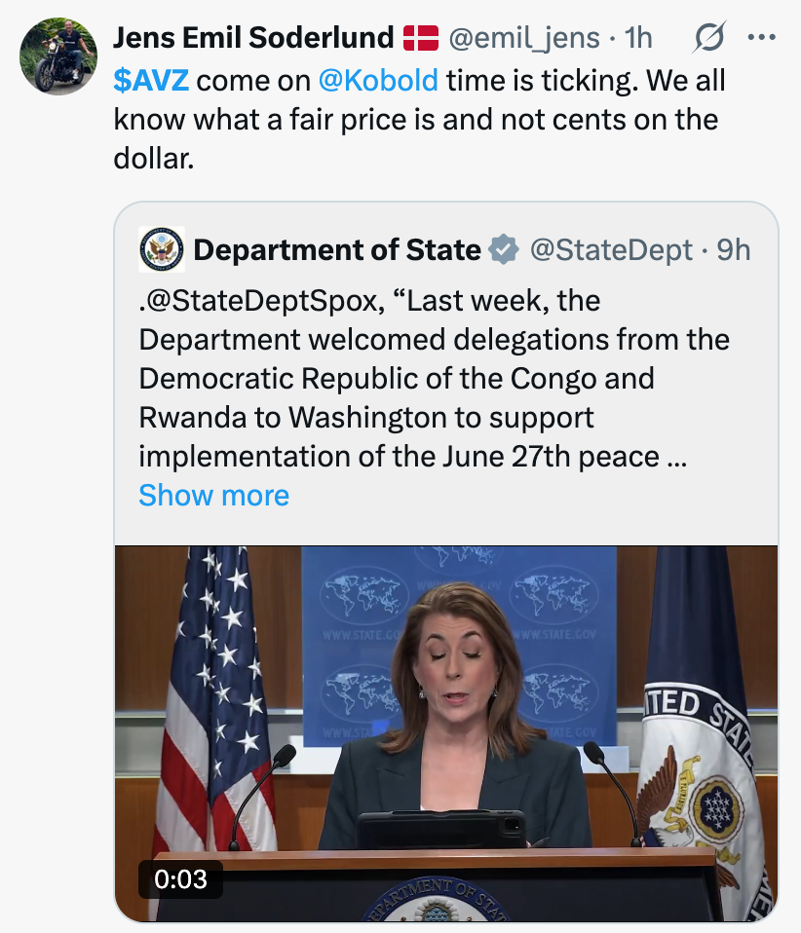Open the @Kobold mention link
This screenshot has height=933, width=801.
(378, 80)
